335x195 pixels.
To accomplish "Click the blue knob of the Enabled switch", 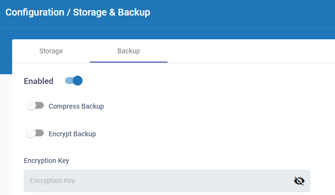I will [x=78, y=81].
